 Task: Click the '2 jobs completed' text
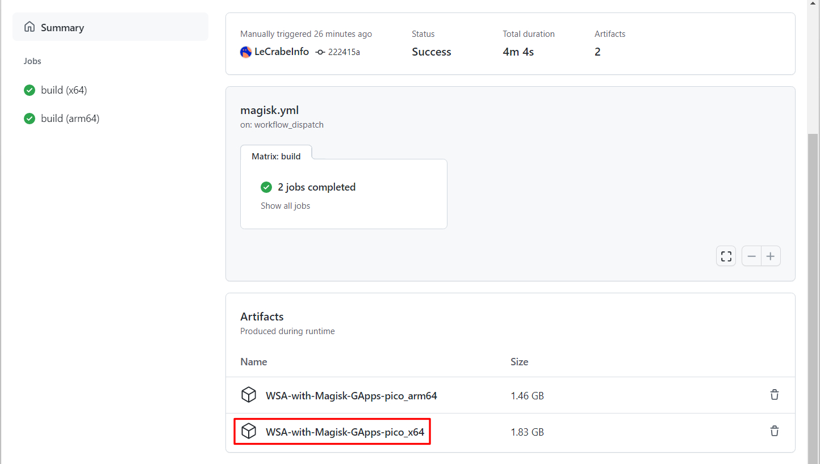click(x=317, y=187)
